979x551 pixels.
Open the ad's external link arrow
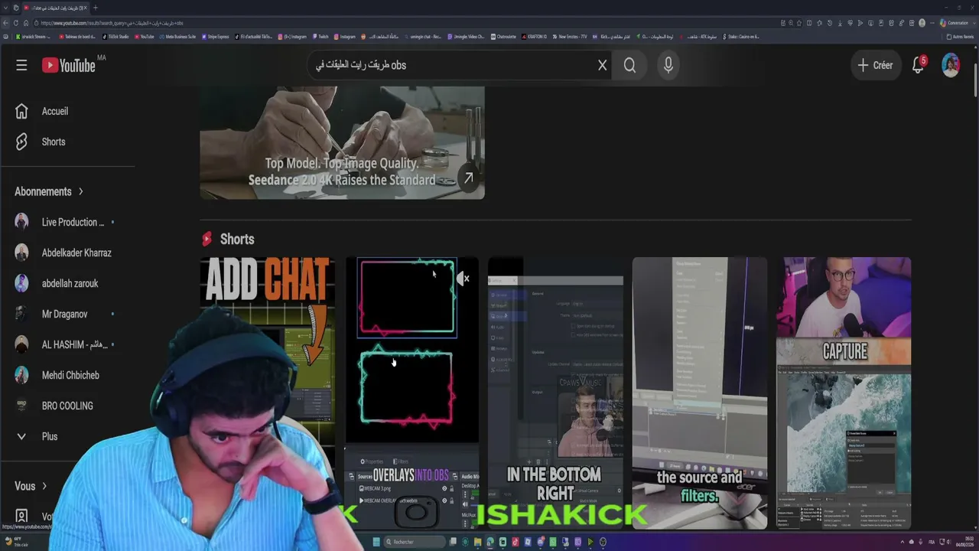(469, 178)
